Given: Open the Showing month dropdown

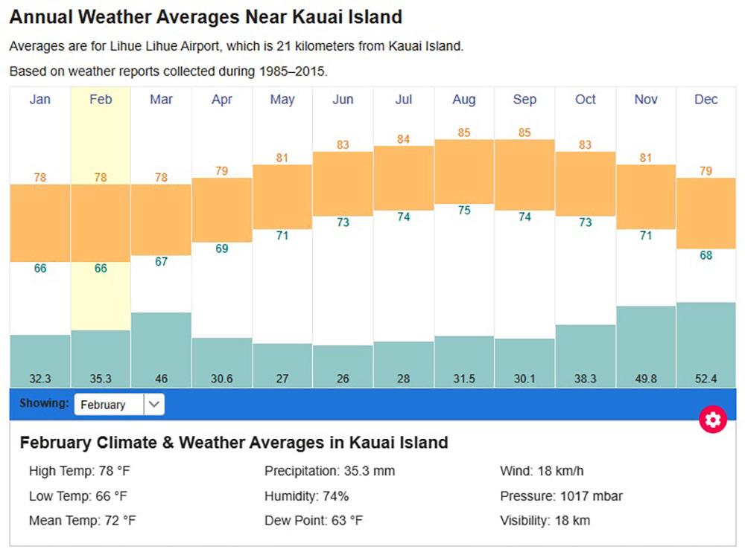Looking at the screenshot, I should pos(119,404).
